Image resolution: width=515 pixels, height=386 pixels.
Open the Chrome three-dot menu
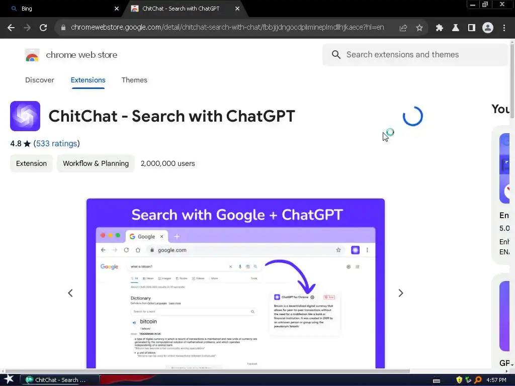coord(504,28)
